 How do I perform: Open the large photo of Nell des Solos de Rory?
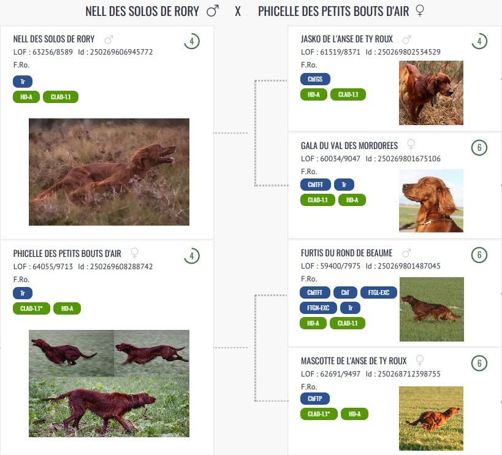[109, 172]
